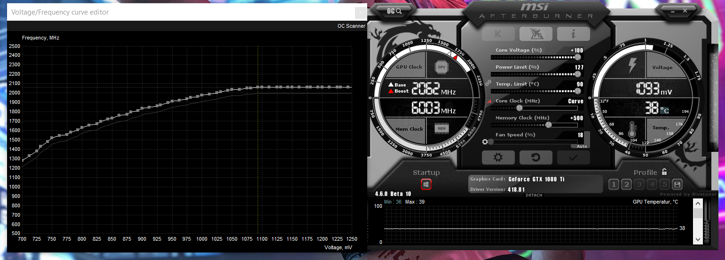Click the MEM chip icon on gauge

tap(441, 128)
